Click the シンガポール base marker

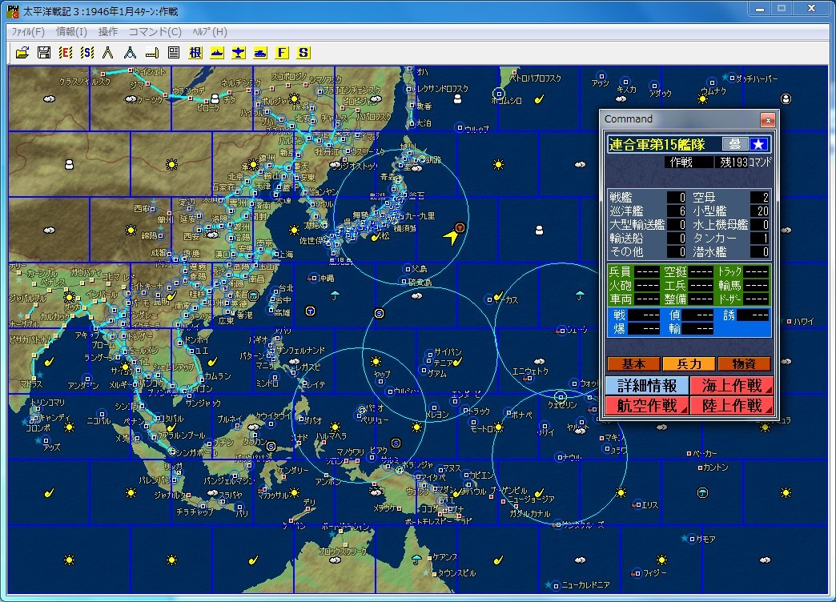coord(172,451)
